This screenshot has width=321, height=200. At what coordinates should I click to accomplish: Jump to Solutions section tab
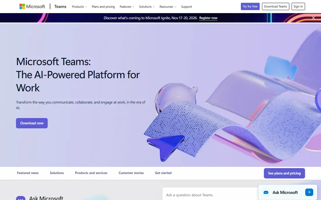(x=57, y=173)
